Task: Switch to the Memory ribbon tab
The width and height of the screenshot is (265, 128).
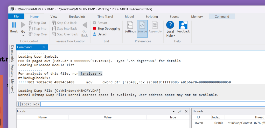Action: pos(197,17)
